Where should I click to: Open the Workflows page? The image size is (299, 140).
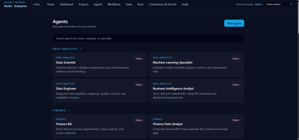point(114,4)
